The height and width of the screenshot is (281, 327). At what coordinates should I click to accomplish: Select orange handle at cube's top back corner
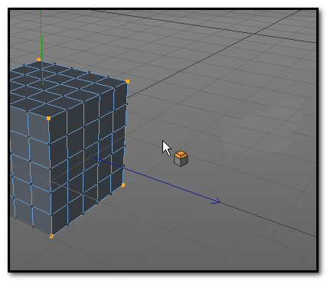(x=38, y=60)
